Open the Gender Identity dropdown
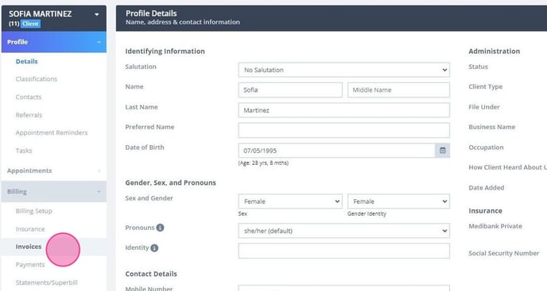 [398, 201]
